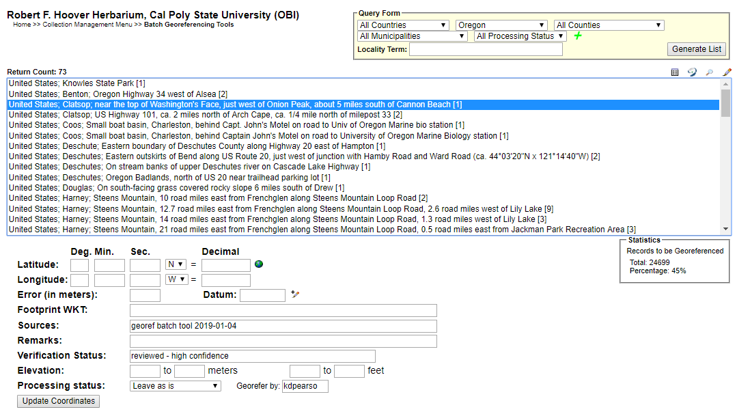The width and height of the screenshot is (737, 414).
Task: Select Clatsop US Highway 101 locality row
Action: tap(363, 115)
